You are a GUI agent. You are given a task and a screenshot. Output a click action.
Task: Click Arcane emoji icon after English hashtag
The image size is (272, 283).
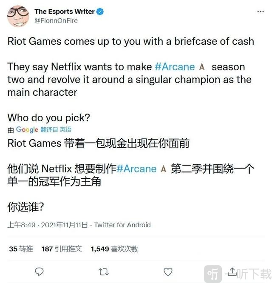tap(202, 67)
